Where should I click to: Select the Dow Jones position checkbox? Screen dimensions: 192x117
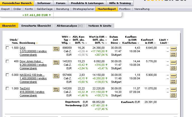point(7,61)
